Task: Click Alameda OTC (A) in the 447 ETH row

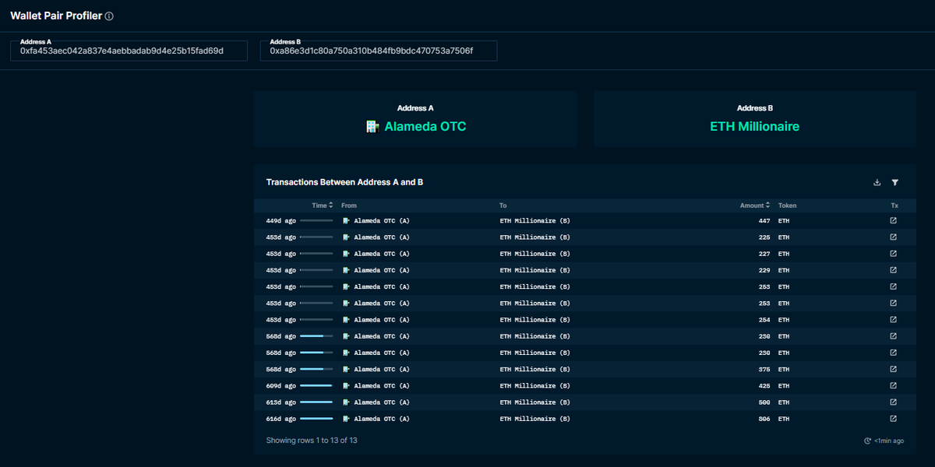Action: point(382,221)
